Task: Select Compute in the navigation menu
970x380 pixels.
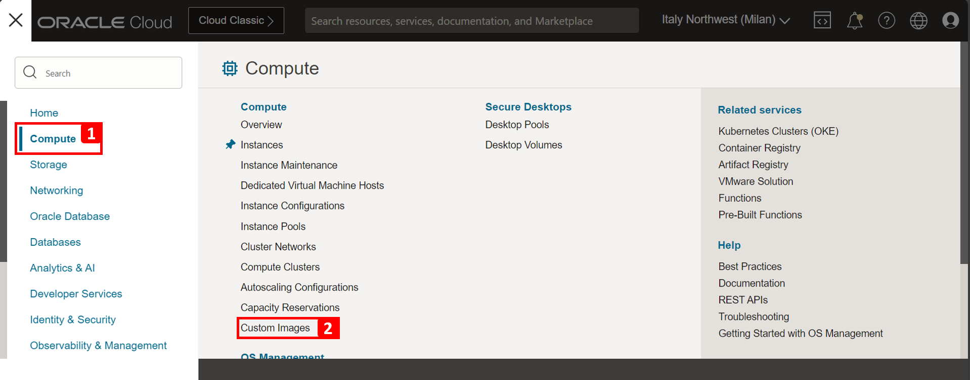Action: pyautogui.click(x=53, y=139)
